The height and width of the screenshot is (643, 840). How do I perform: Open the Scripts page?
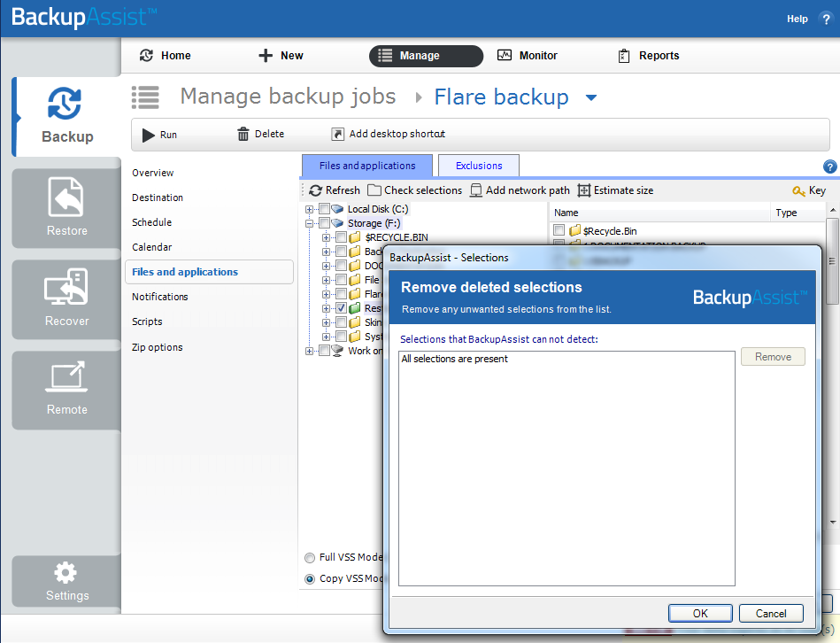147,321
